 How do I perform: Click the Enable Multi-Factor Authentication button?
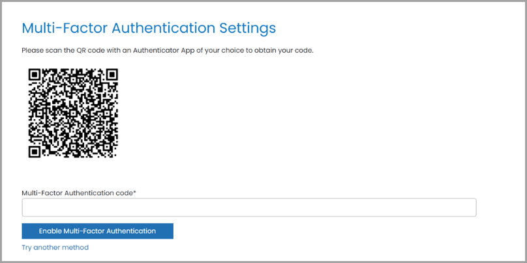coord(97,231)
